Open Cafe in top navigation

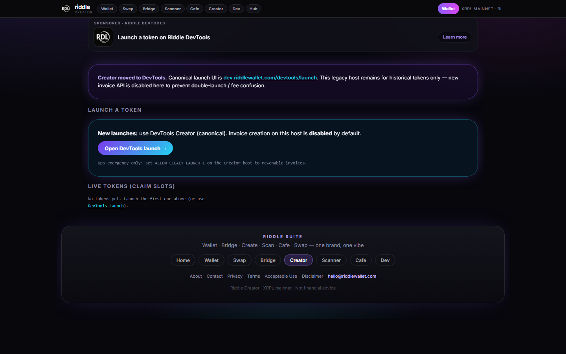[x=195, y=9]
